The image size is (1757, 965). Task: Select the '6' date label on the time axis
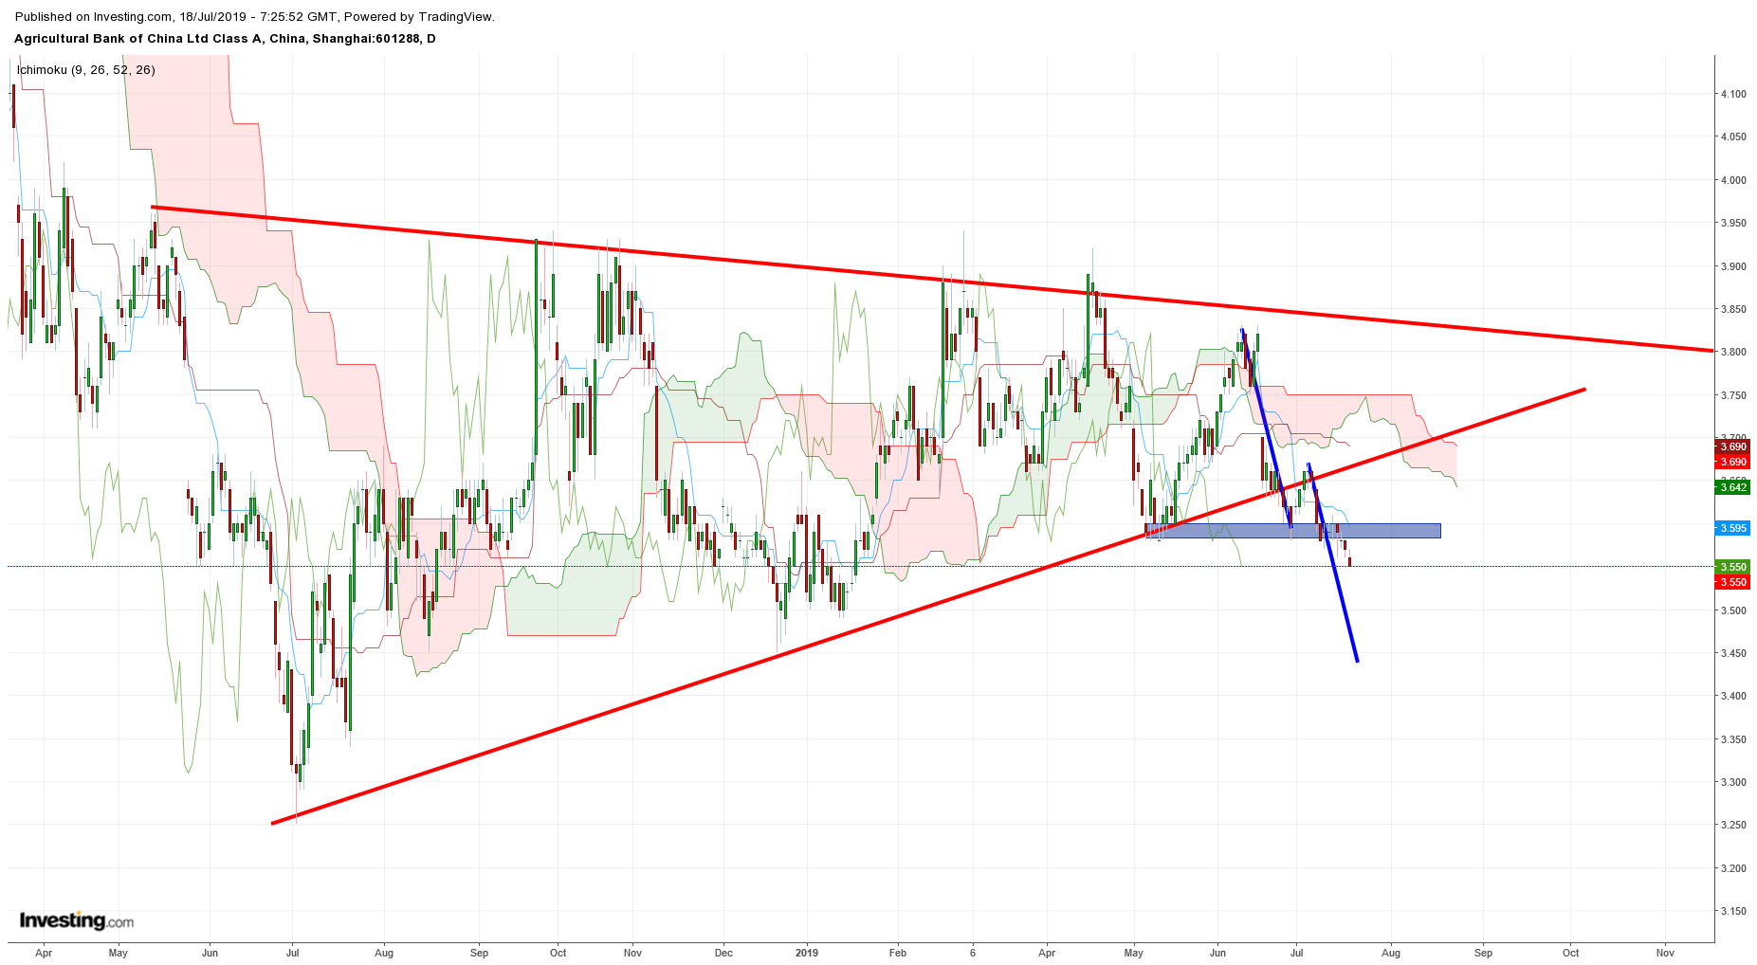point(973,953)
